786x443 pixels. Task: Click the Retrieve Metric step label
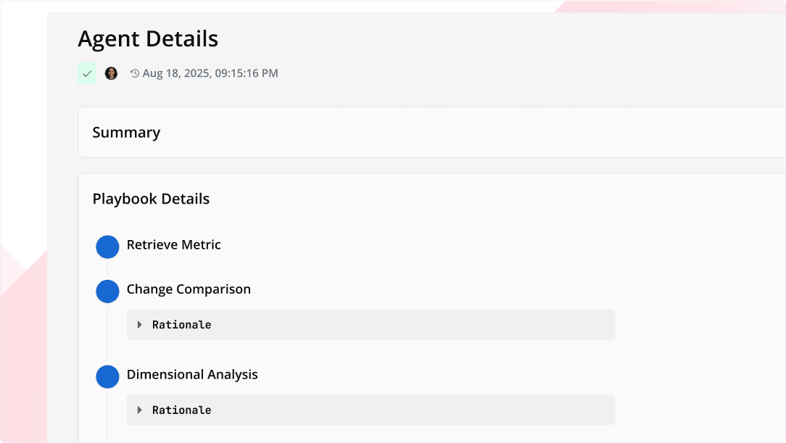[x=173, y=245]
